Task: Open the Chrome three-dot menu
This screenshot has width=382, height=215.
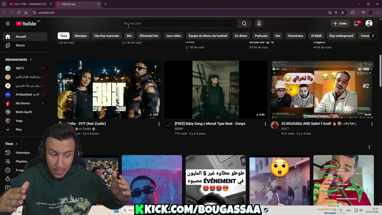Action: coord(378,13)
